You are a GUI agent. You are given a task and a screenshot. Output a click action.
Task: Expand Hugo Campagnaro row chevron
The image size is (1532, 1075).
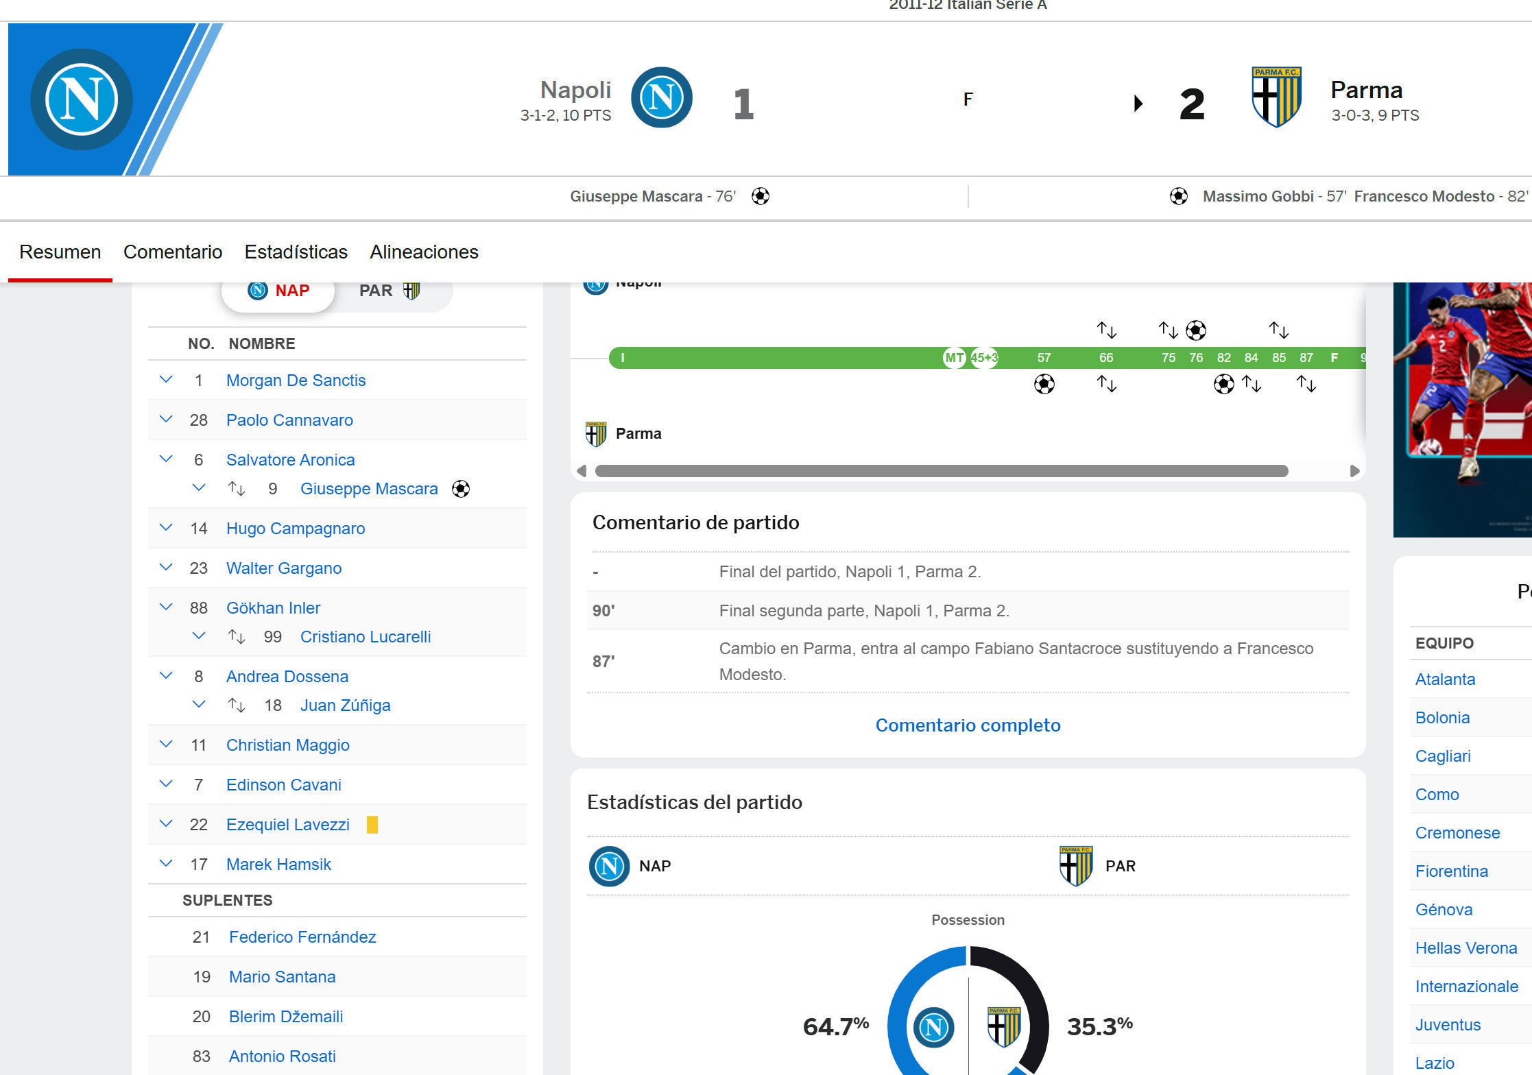166,528
